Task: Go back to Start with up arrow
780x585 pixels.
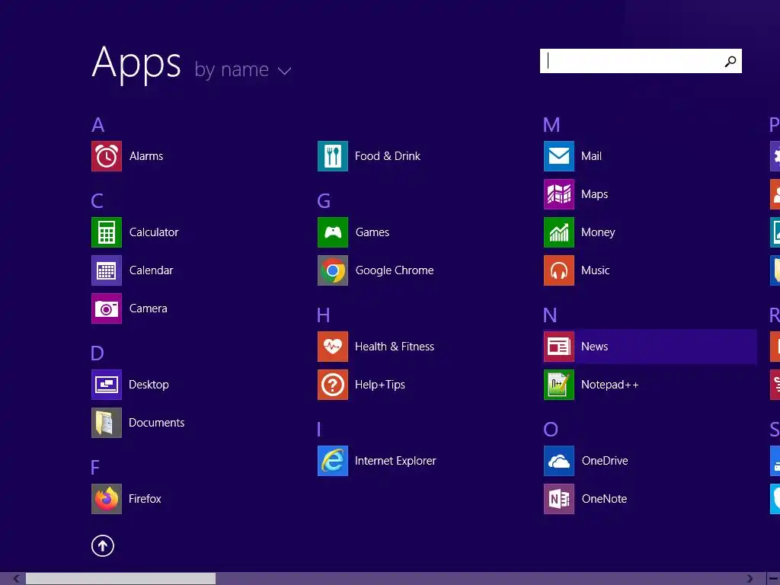Action: [103, 546]
